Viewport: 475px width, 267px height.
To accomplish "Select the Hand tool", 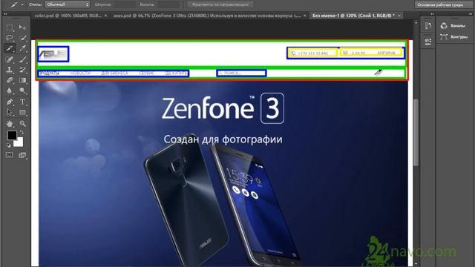I will [10, 124].
